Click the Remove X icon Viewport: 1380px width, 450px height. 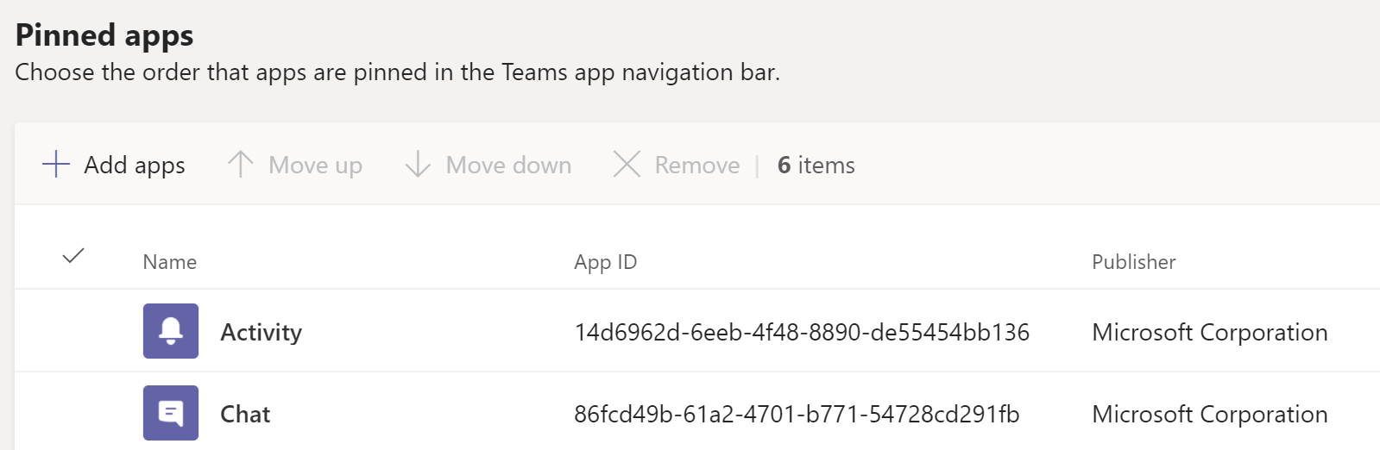627,164
